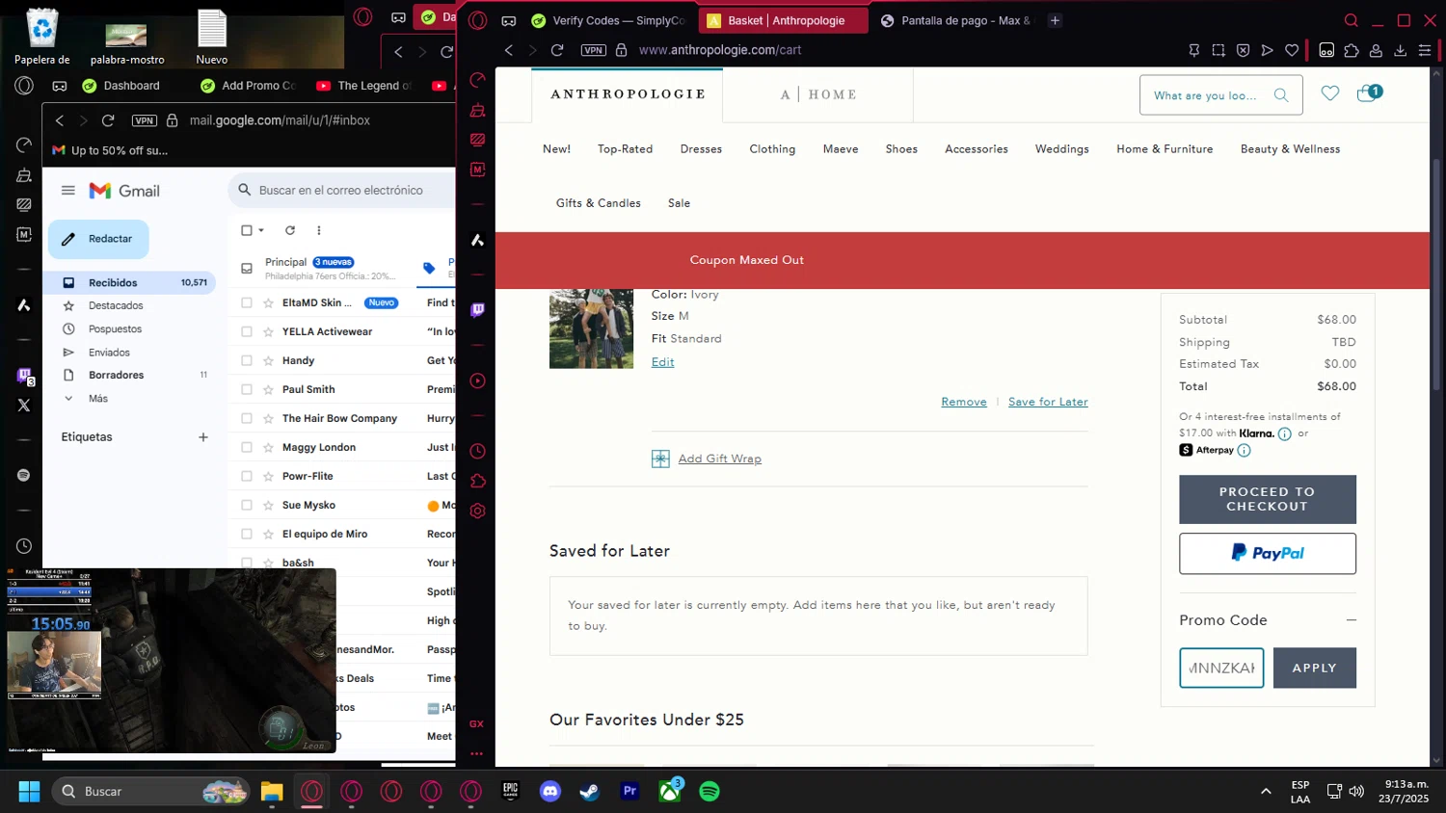Click the pin icon in the address bar
Image resolution: width=1446 pixels, height=813 pixels.
1194,50
